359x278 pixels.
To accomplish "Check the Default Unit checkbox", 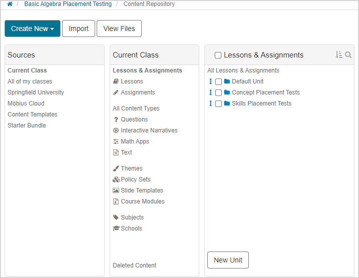I will 218,81.
